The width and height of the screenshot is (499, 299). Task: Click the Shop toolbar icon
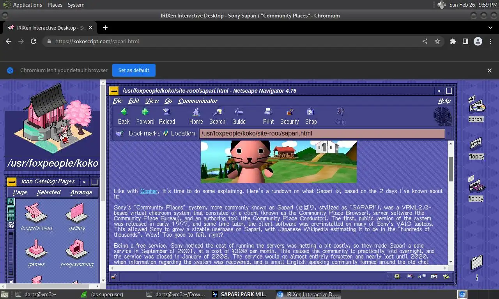point(310,113)
